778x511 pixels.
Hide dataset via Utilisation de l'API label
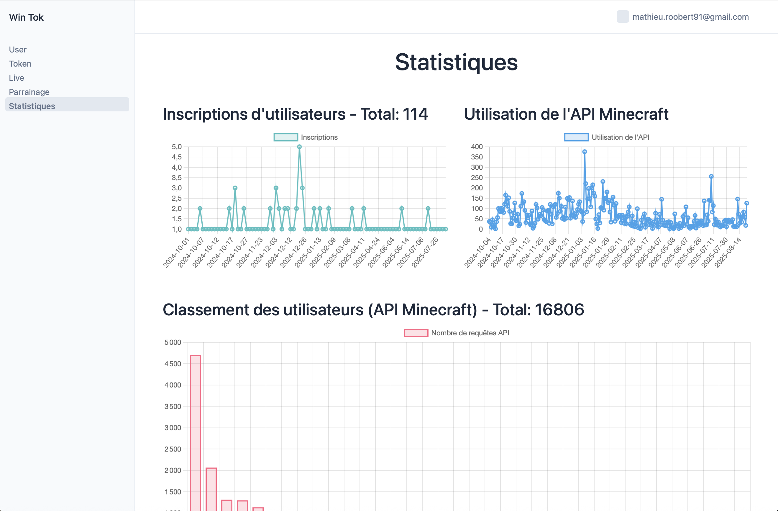tap(620, 137)
